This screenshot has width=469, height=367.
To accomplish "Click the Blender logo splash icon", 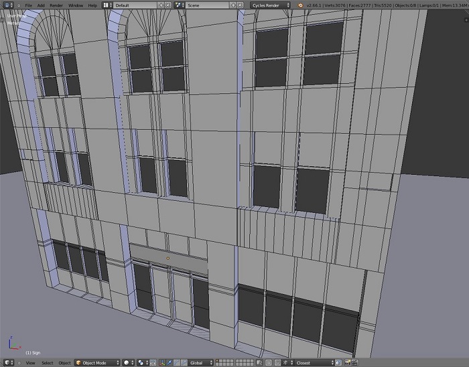I will click(300, 5).
